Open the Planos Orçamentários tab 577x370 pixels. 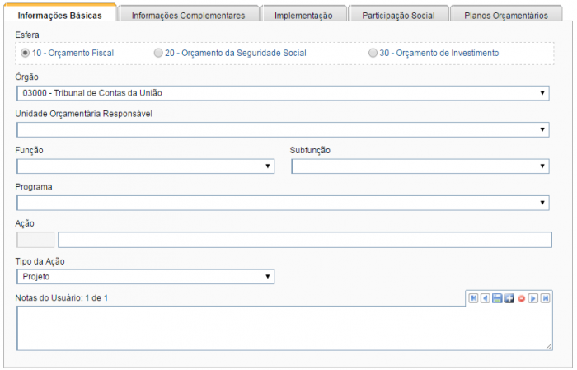pos(505,15)
